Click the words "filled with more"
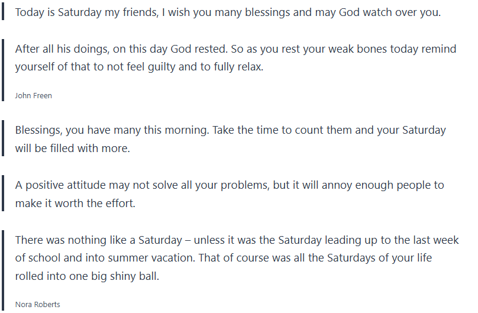Image resolution: width=478 pixels, height=313 pixels. 91,148
